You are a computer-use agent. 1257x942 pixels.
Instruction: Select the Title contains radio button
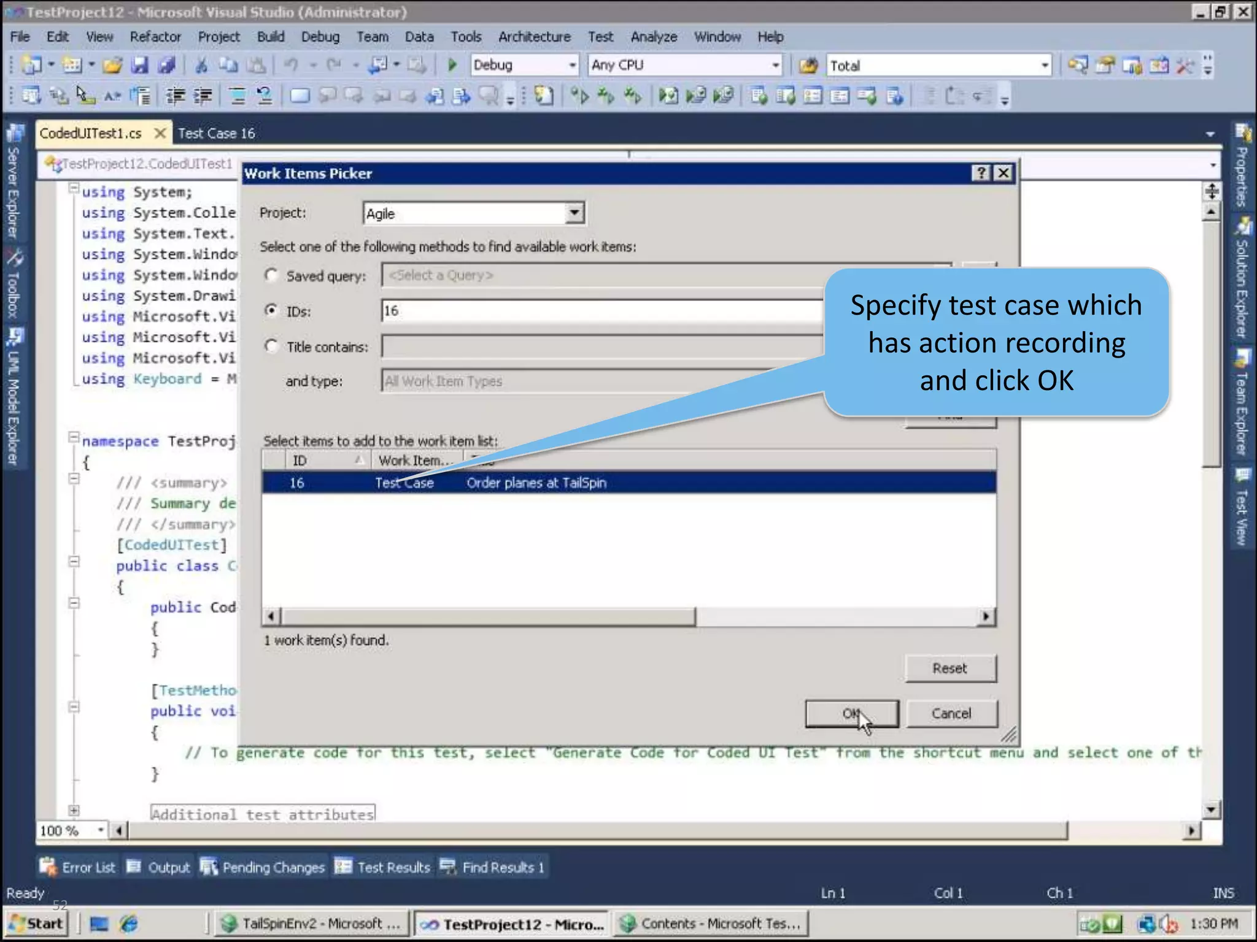[x=271, y=346]
